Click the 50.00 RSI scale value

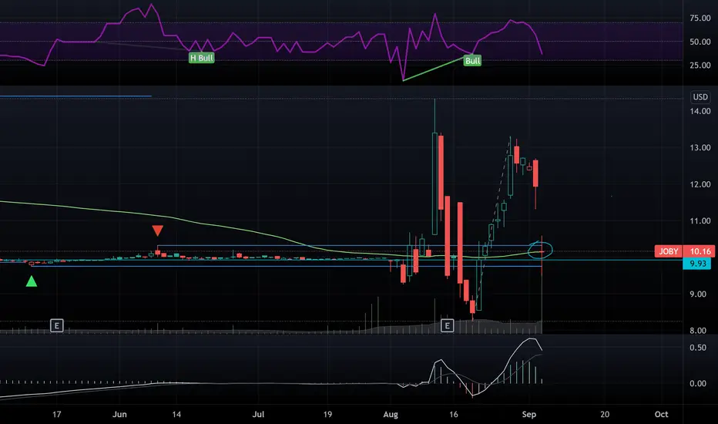click(x=700, y=42)
